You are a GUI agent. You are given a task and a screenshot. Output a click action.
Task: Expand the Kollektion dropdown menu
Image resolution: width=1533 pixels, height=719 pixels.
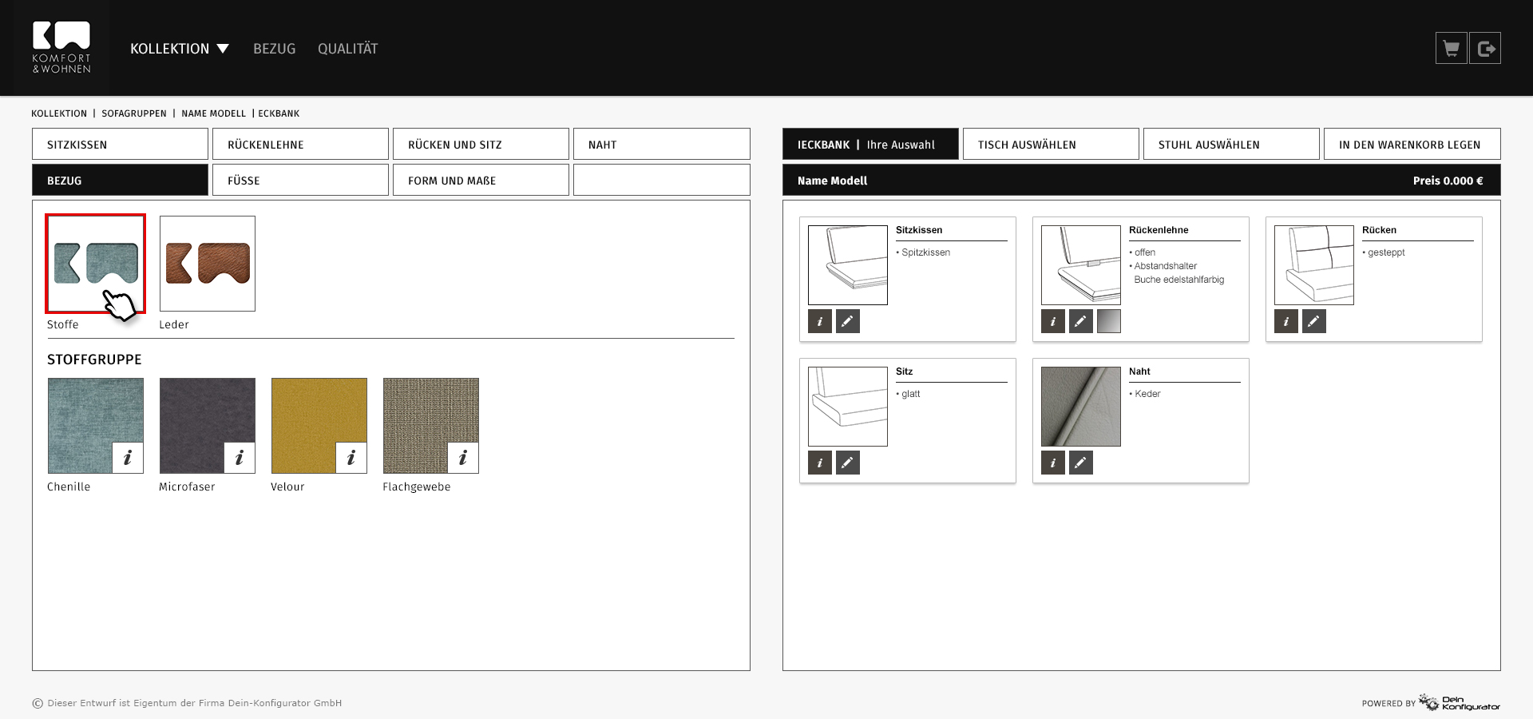coord(180,49)
